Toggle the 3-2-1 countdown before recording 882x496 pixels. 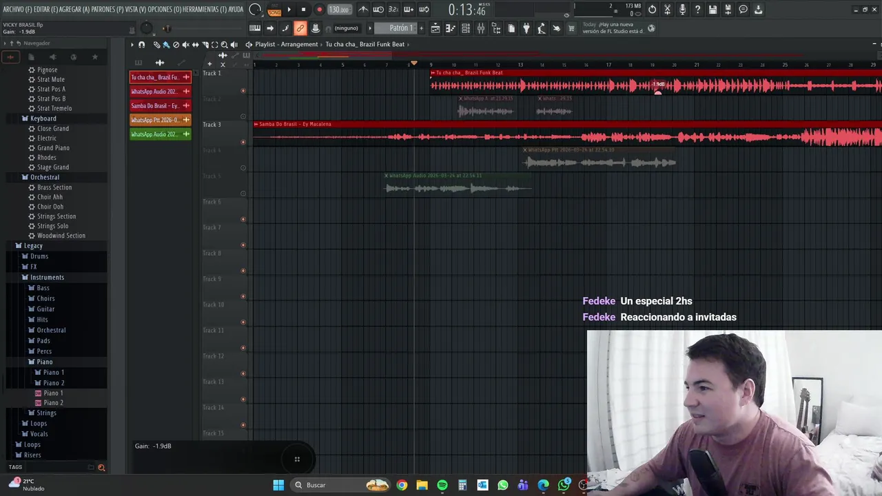pyautogui.click(x=393, y=10)
